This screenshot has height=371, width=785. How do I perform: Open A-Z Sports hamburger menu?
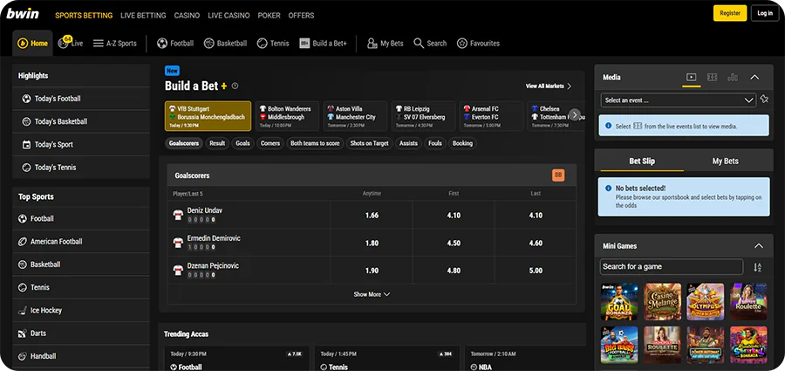(x=114, y=43)
